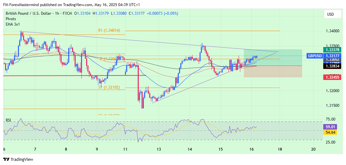
Task: Click the low value L1.33080
Action: tap(119, 13)
